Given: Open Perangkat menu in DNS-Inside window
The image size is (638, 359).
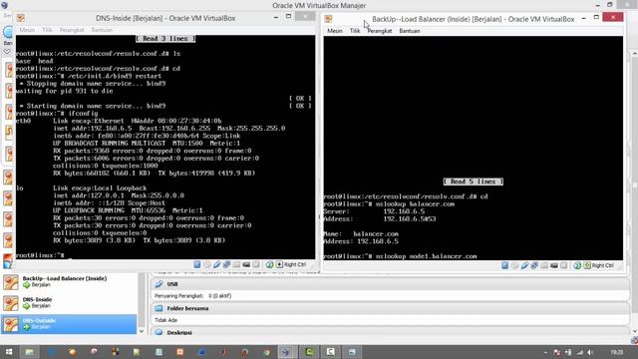Looking at the screenshot, I should click(72, 30).
